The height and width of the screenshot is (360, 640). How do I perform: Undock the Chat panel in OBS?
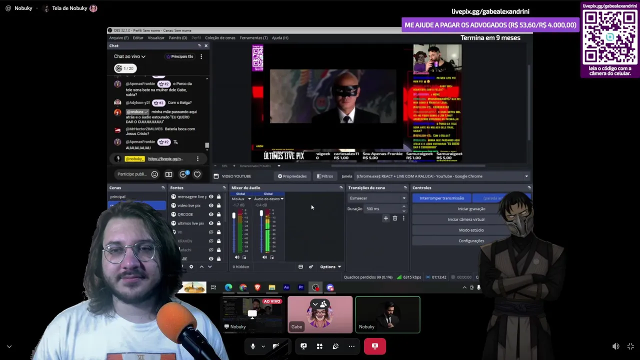(199, 45)
